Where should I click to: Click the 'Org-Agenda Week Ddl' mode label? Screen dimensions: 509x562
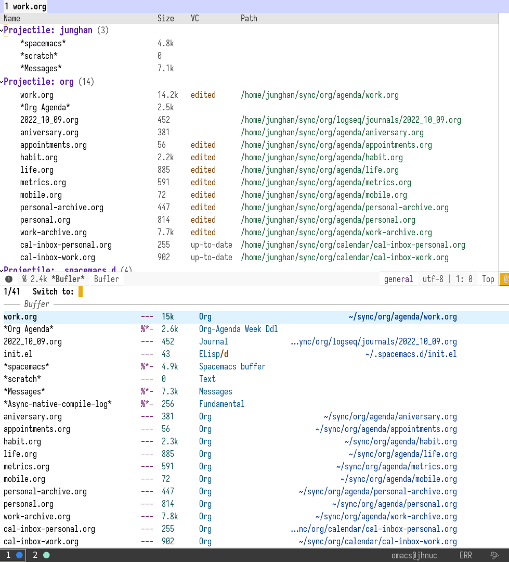(239, 329)
